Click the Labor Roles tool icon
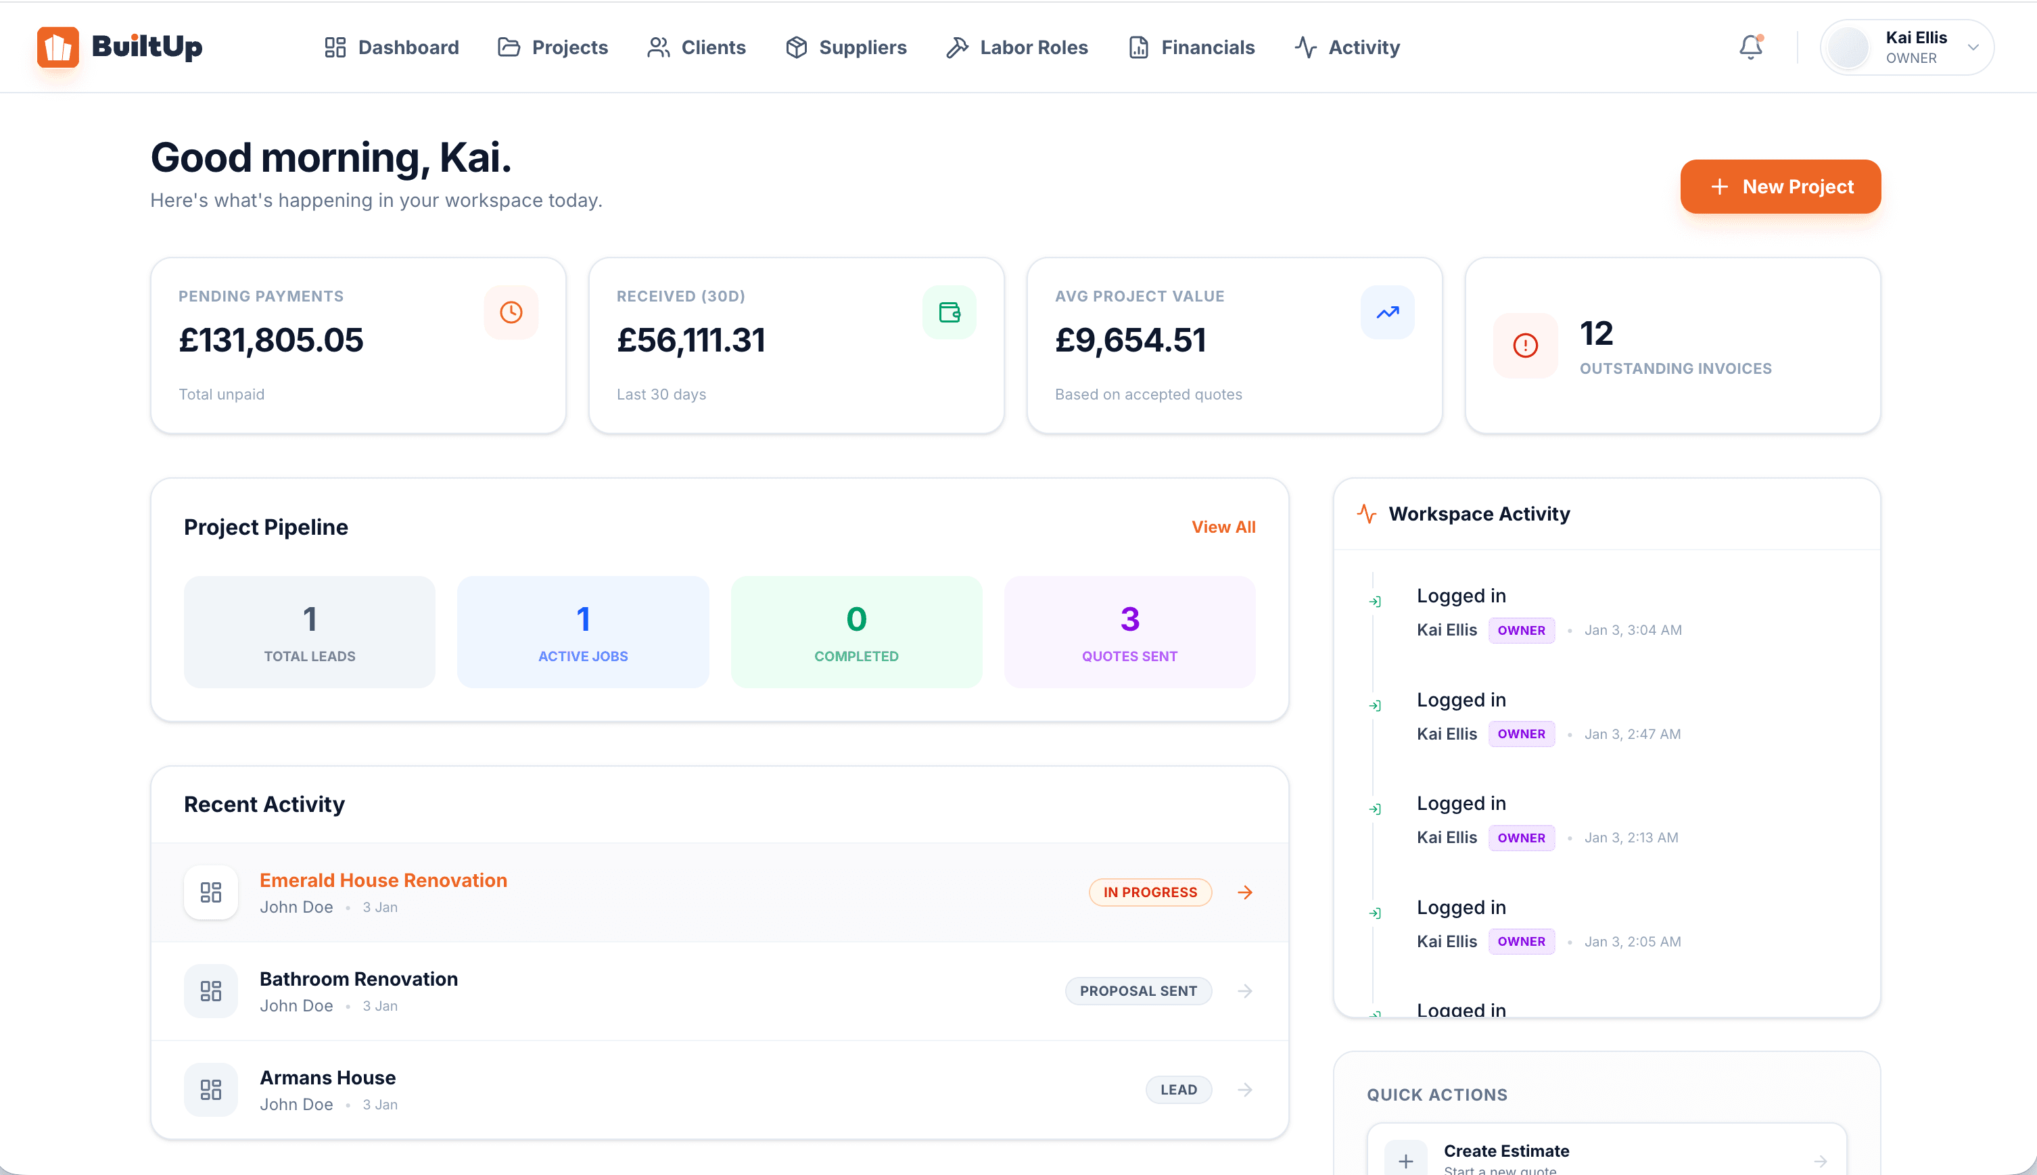This screenshot has height=1175, width=2037. (956, 47)
